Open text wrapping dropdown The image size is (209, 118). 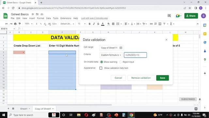point(139,24)
